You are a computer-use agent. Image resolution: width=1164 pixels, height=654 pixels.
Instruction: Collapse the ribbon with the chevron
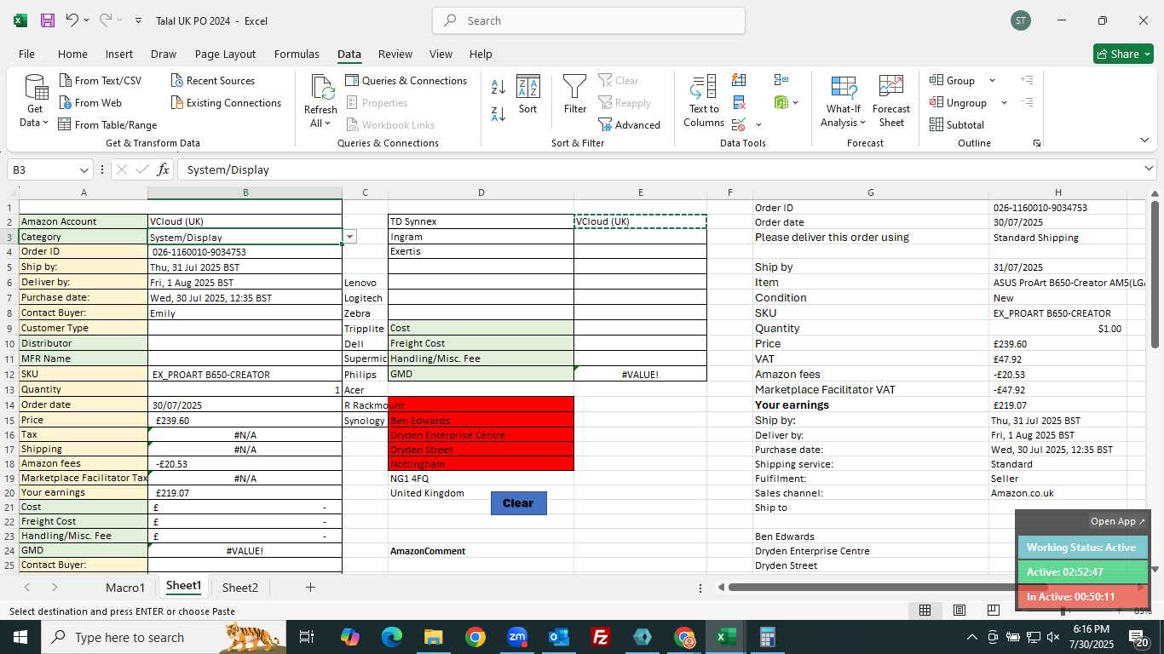[1144, 141]
